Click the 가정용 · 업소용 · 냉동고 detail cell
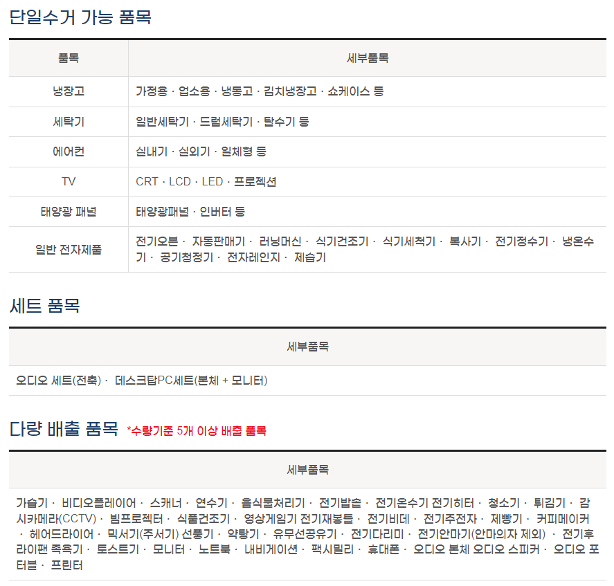 (x=368, y=91)
